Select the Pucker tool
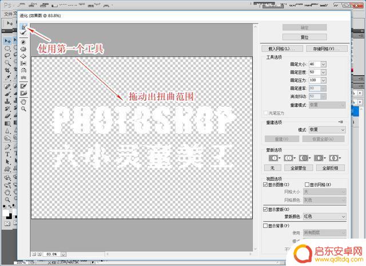 (23, 49)
